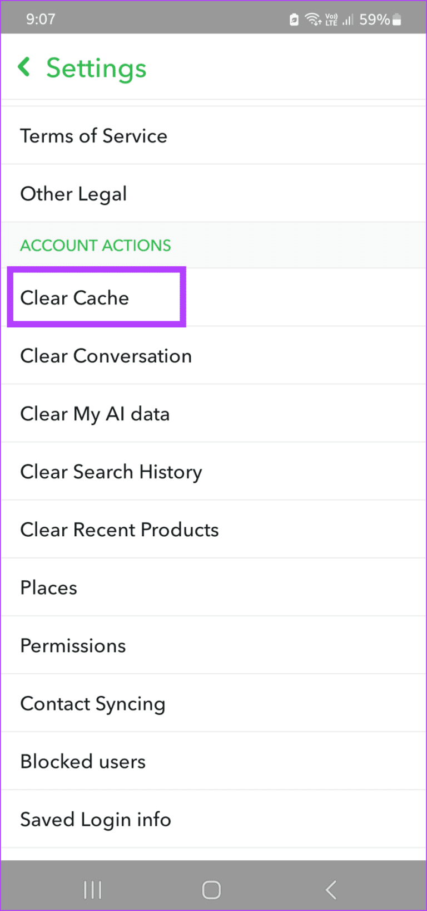Open Saved Login info

pos(95,819)
